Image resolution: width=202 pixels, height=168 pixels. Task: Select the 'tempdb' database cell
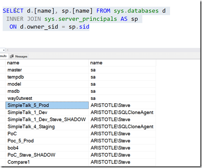[47, 77]
